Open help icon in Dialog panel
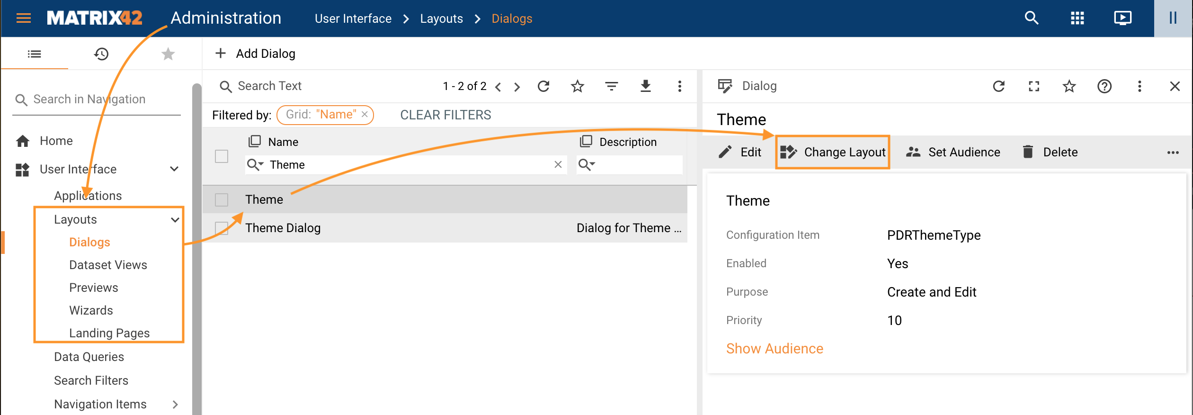Viewport: 1193px width, 415px height. click(x=1104, y=86)
